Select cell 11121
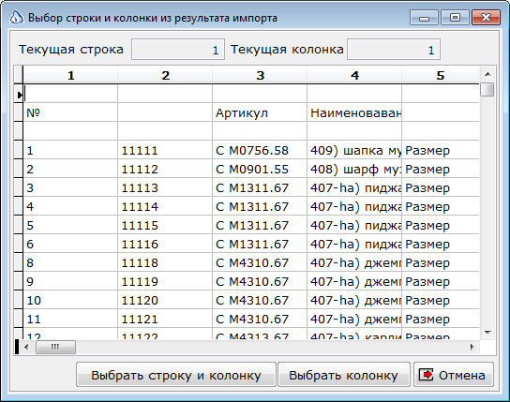The height and width of the screenshot is (402, 510). (165, 320)
